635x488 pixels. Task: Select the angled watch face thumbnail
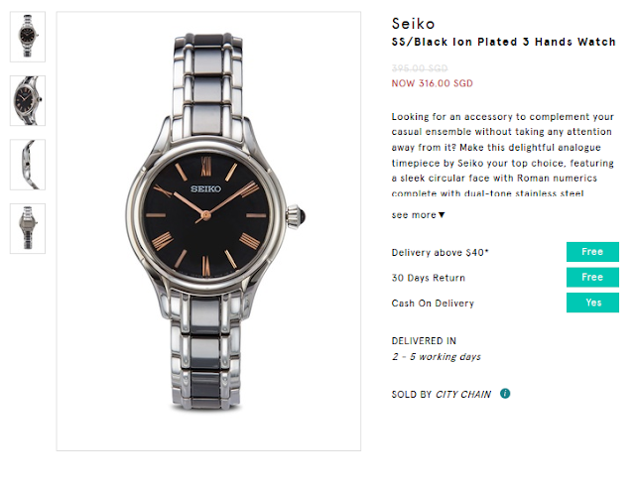(x=28, y=100)
